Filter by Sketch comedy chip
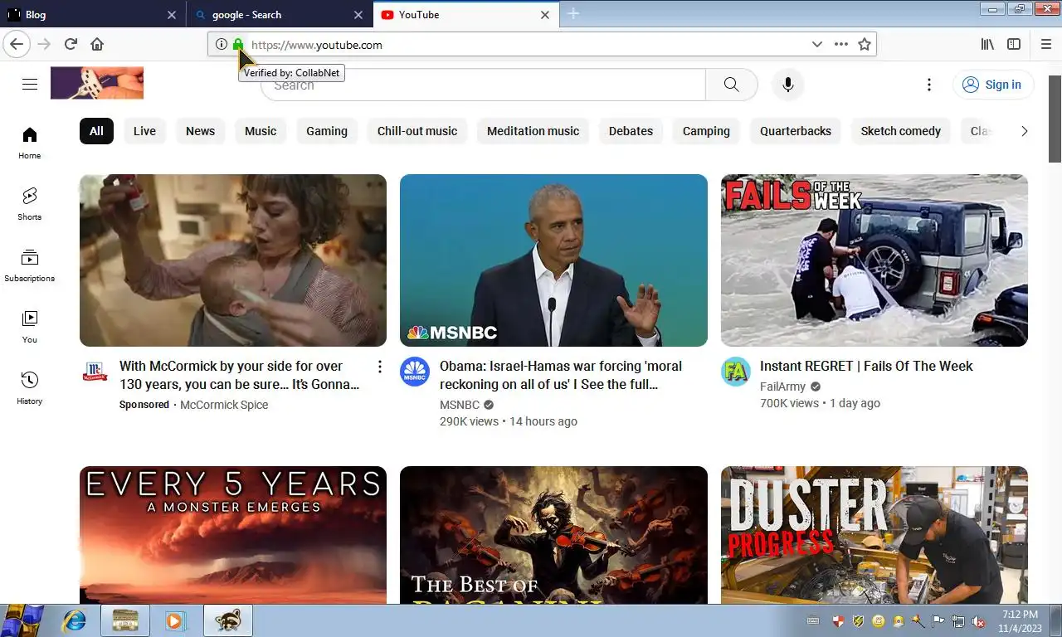The width and height of the screenshot is (1062, 637). tap(900, 131)
